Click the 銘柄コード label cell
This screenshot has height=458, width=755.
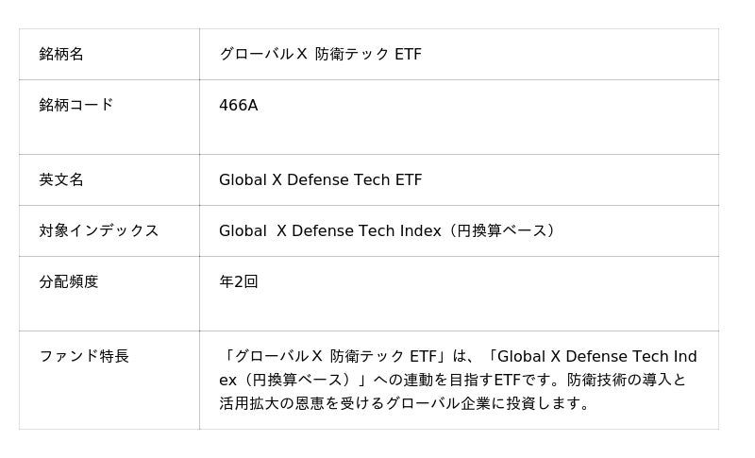click(75, 105)
